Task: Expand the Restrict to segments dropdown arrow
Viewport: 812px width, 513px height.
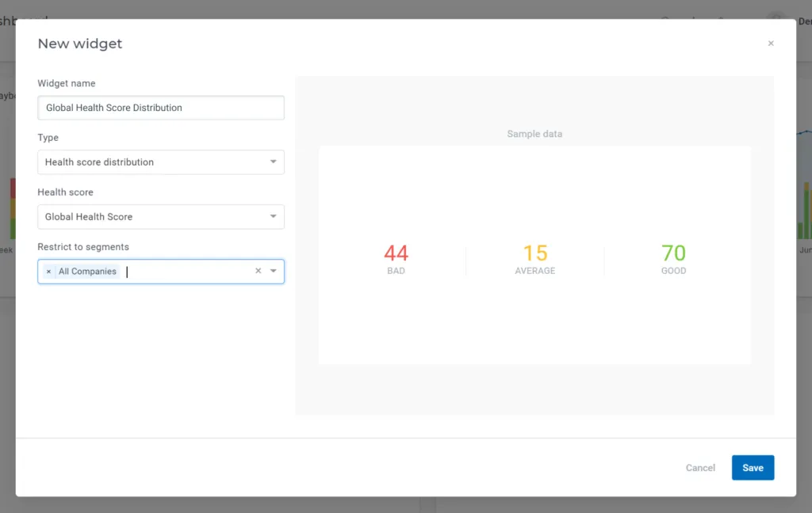Action: (x=274, y=271)
